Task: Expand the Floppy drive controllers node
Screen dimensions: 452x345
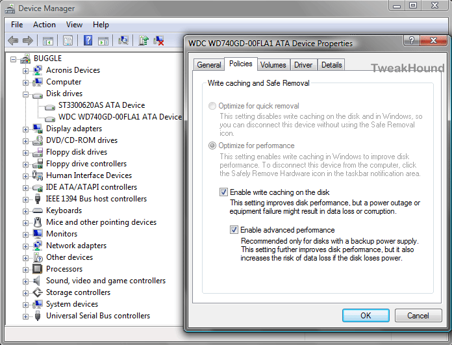Action: [x=26, y=165]
